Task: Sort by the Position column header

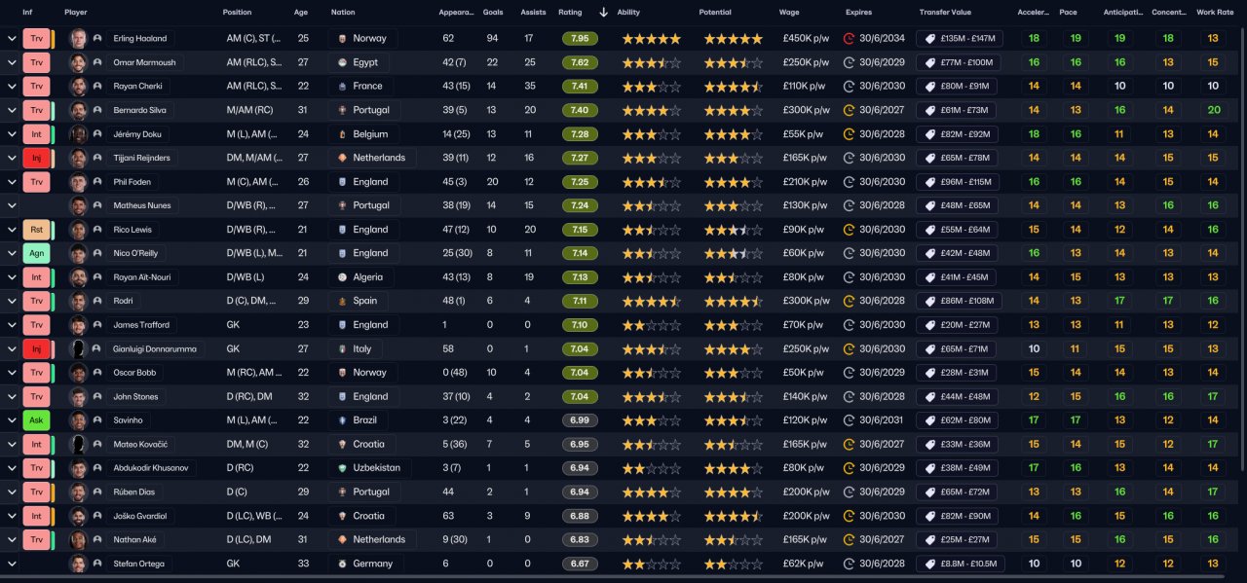Action: click(237, 13)
